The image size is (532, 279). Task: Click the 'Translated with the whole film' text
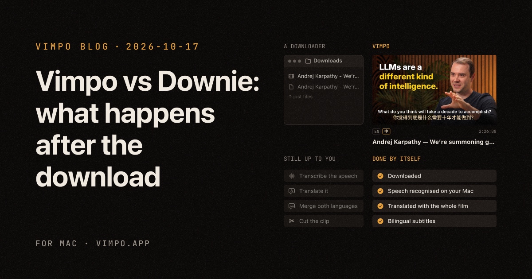pyautogui.click(x=428, y=206)
